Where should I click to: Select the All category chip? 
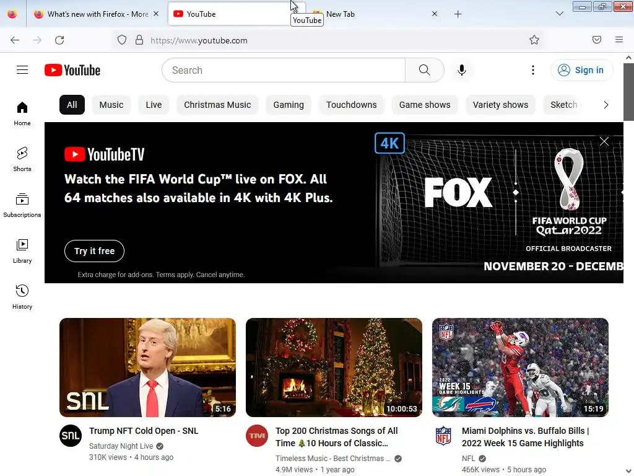click(72, 105)
